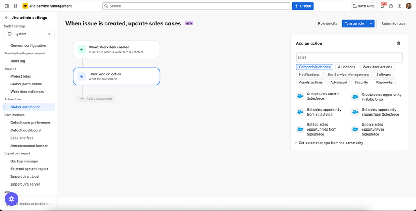The width and height of the screenshot is (416, 211).
Task: Select the Work item actions filter
Action: coord(377,67)
